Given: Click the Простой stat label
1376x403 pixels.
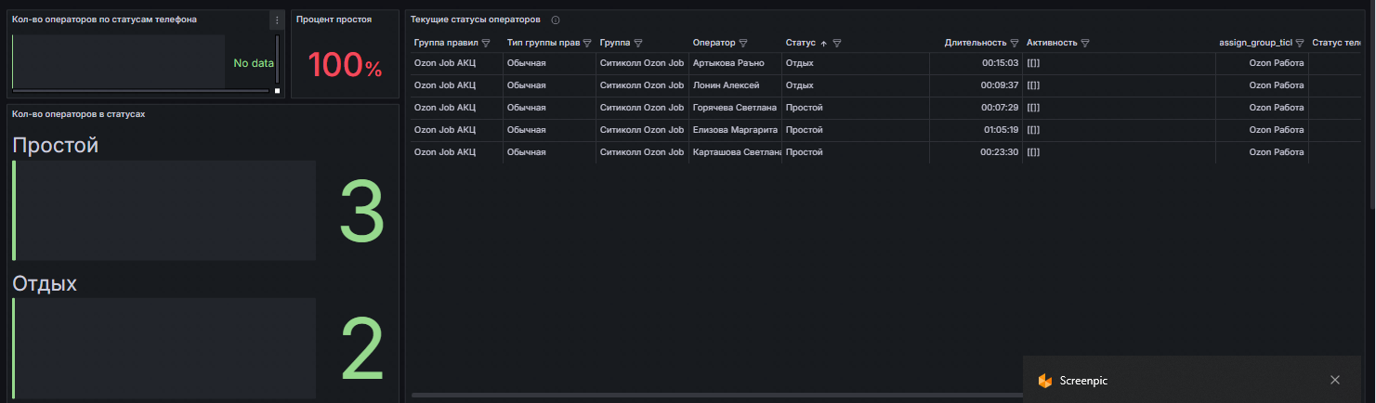Looking at the screenshot, I should pos(55,146).
